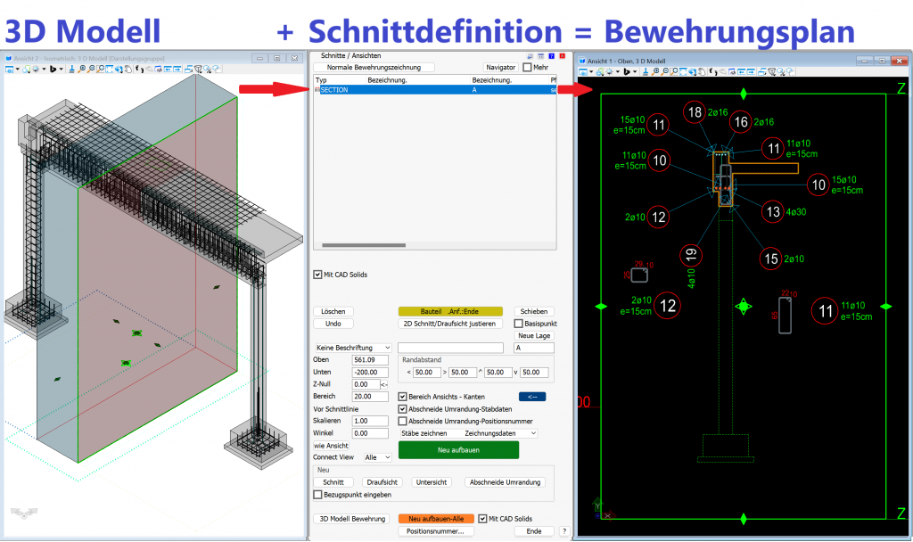This screenshot has width=913, height=542.
Task: Click the Normale Bewehrungszeichnung button
Action: pos(374,67)
